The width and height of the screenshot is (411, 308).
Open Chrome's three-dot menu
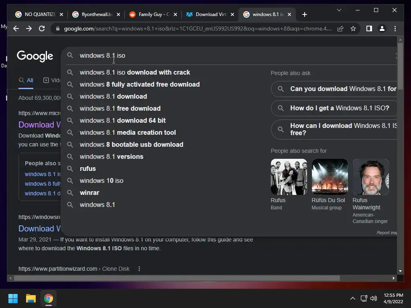(x=395, y=28)
